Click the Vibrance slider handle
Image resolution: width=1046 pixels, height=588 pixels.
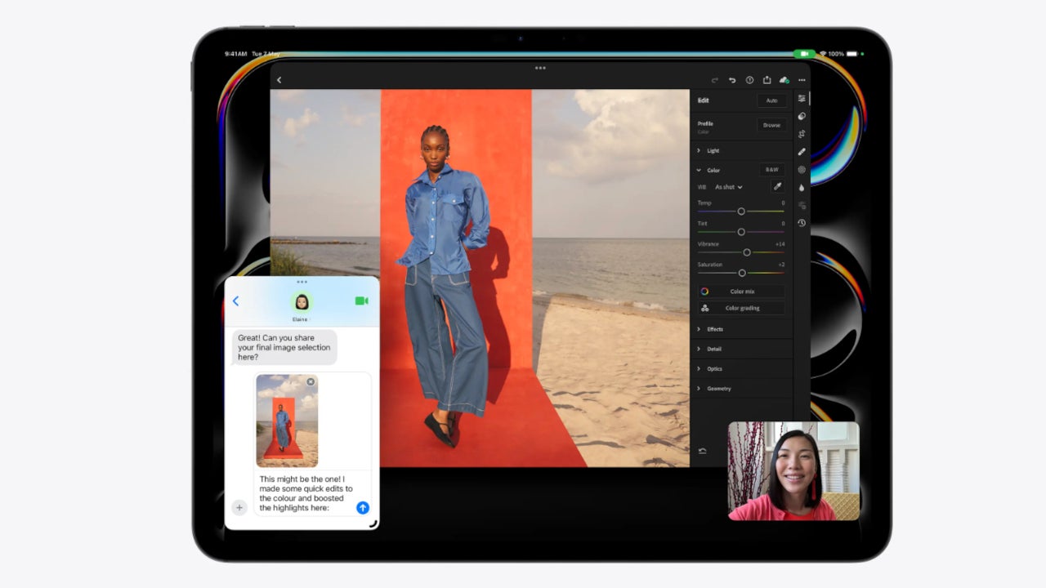coord(747,252)
